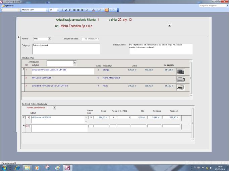Click Do zapłaty value 664,86 zł
Image resolution: width=229 pixels, height=171 pixels.
click(169, 70)
